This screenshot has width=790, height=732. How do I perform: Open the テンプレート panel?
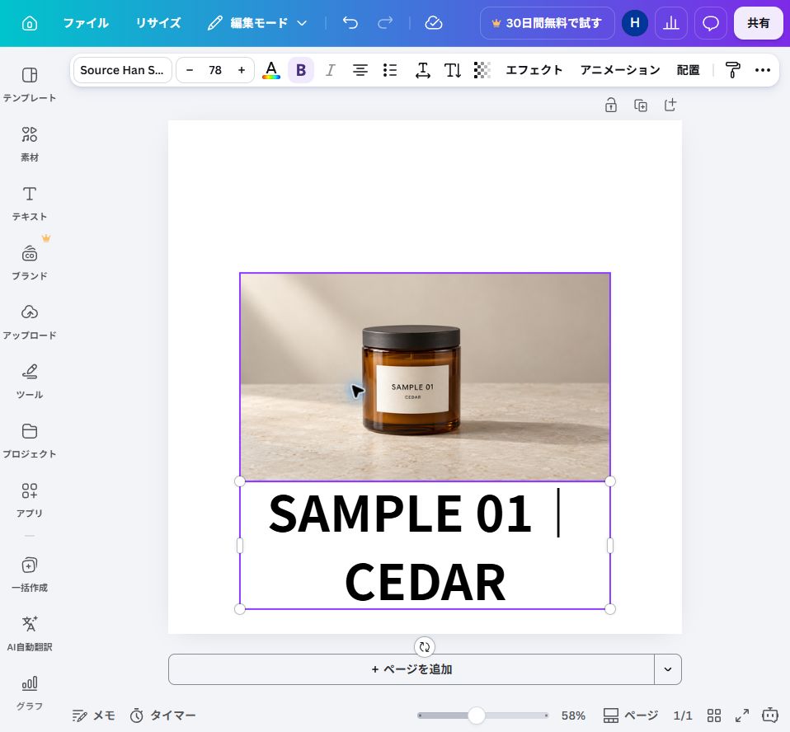tap(30, 84)
